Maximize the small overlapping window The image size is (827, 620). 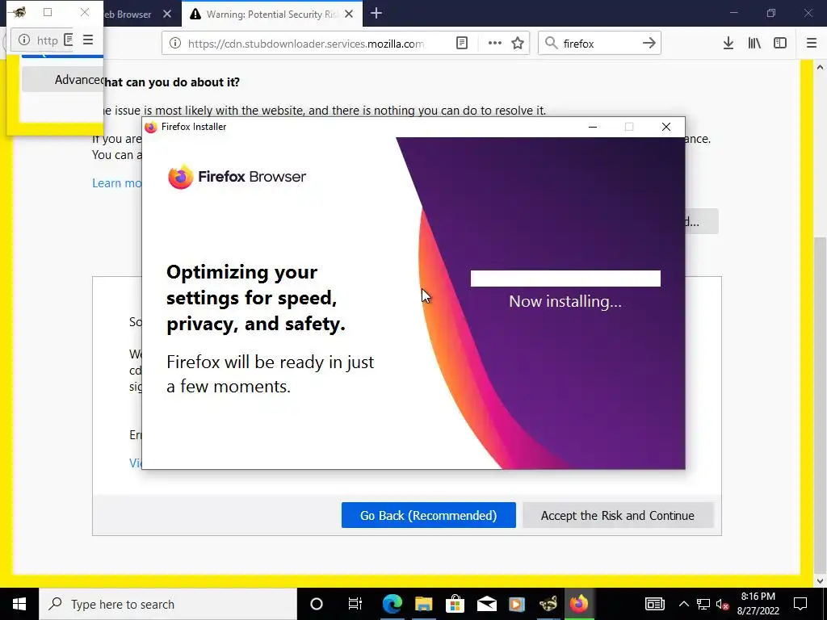click(48, 12)
